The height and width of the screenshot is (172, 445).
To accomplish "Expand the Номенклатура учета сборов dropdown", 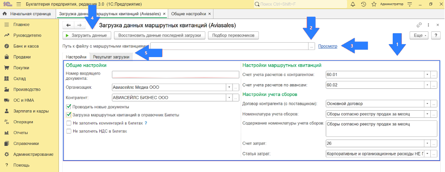I will (x=427, y=114).
